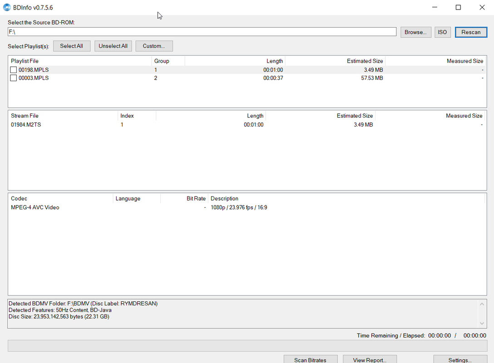Click the log scrollbar down arrow
This screenshot has width=494, height=363.
(x=482, y=324)
